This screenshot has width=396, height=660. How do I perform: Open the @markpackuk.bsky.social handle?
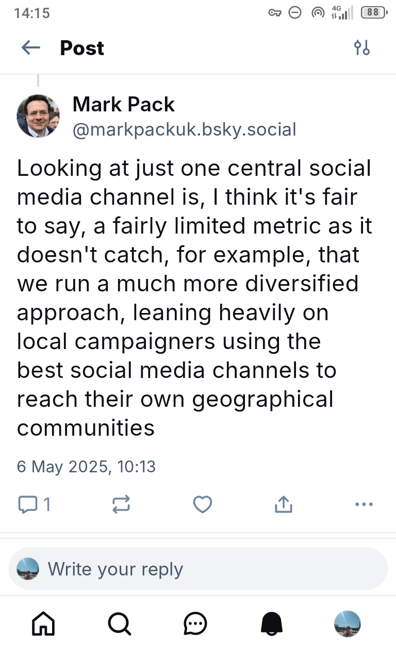pos(185,129)
